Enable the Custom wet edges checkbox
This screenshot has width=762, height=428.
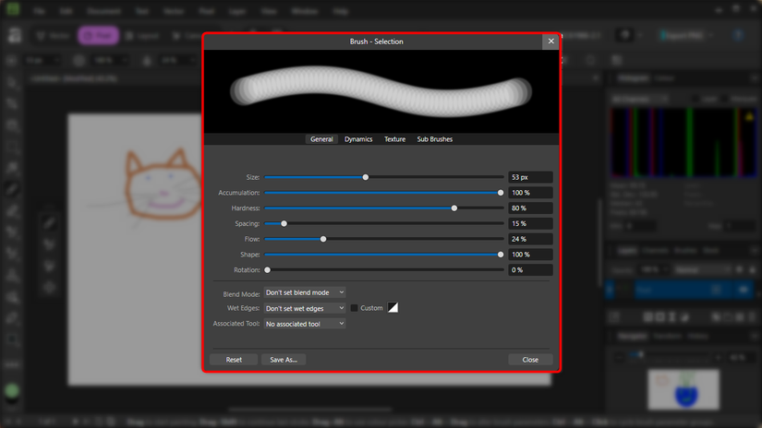coord(355,308)
